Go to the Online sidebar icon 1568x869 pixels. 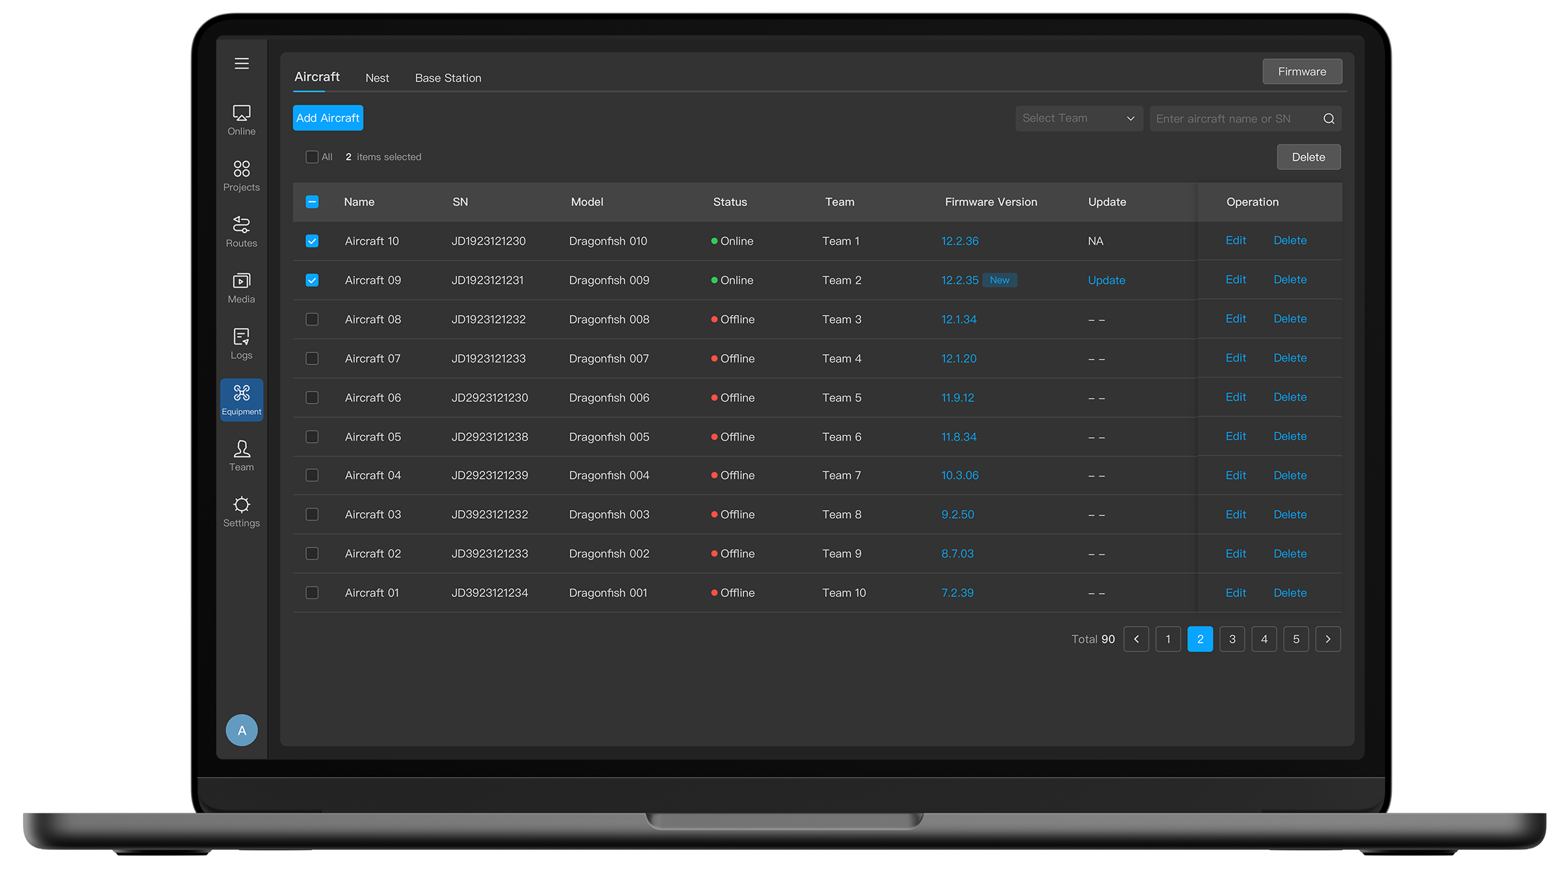tap(241, 120)
